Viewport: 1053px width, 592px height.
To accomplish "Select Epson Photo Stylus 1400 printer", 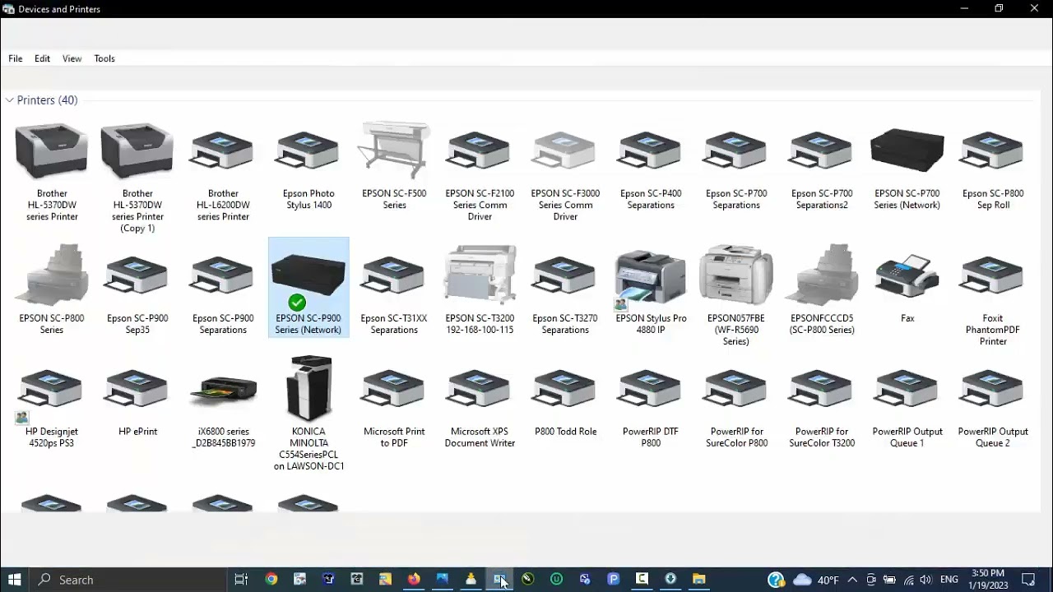I will tap(308, 169).
